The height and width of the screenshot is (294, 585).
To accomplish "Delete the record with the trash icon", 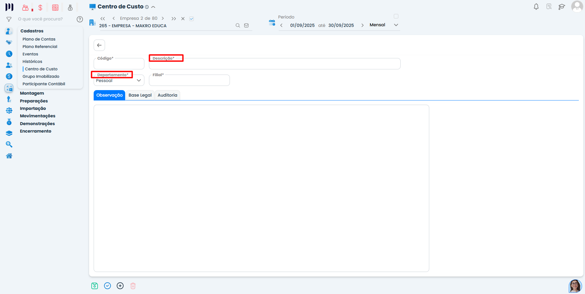I will tap(133, 286).
